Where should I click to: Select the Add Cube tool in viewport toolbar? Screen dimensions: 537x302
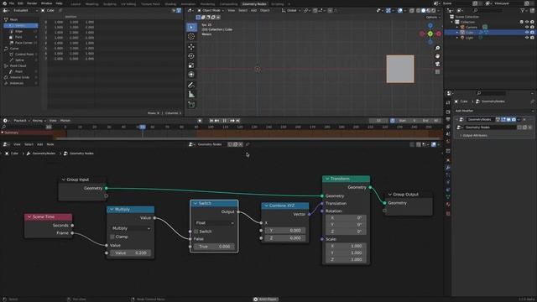[191, 105]
